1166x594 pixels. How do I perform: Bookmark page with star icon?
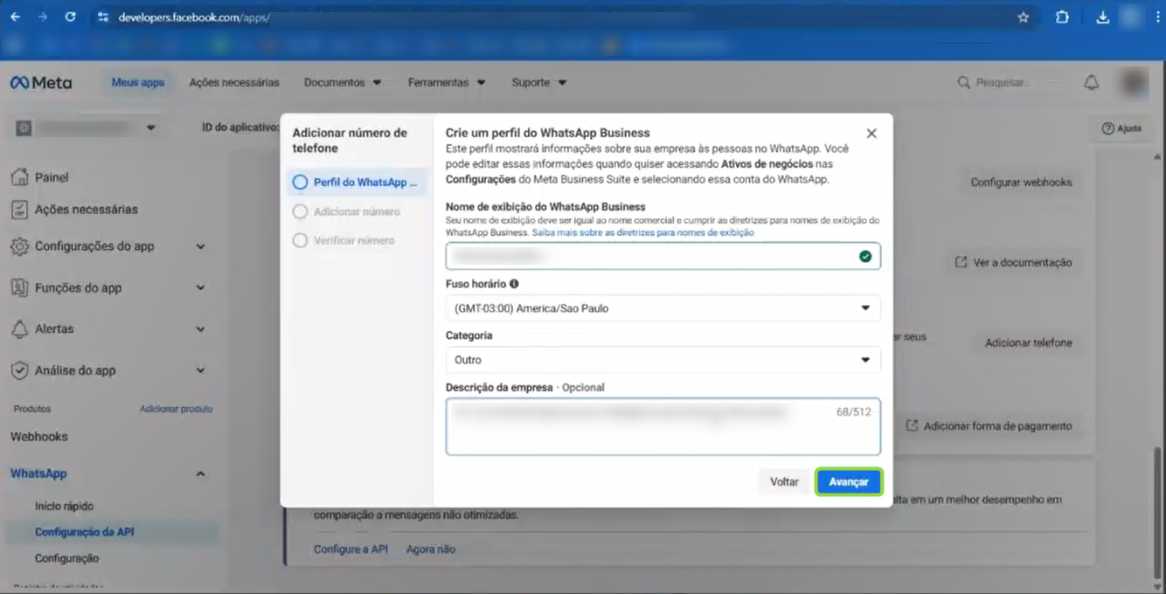tap(1024, 17)
